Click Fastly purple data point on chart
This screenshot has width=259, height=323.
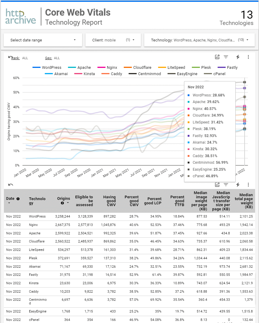coord(245,88)
